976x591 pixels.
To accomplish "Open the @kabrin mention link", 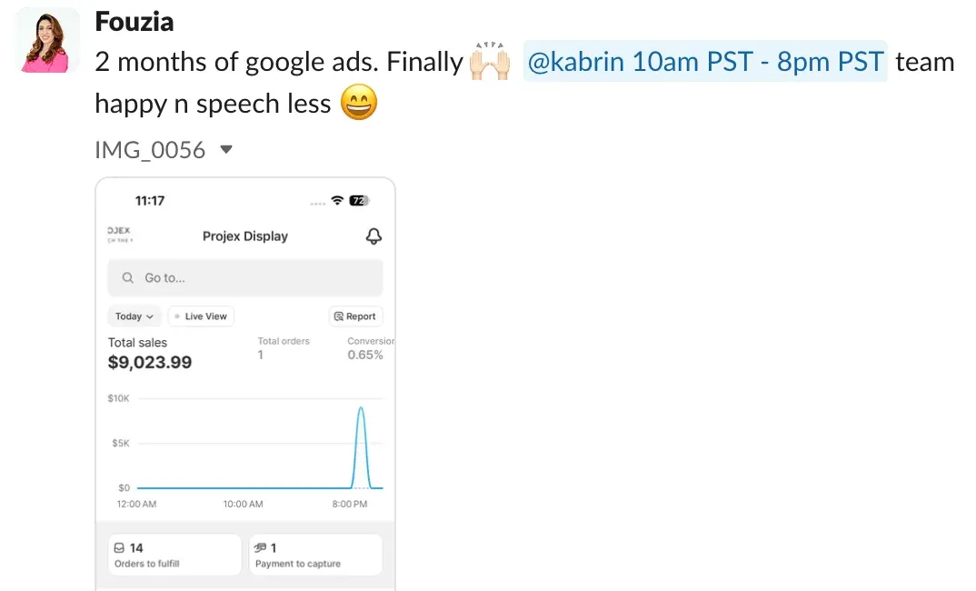I will click(705, 62).
